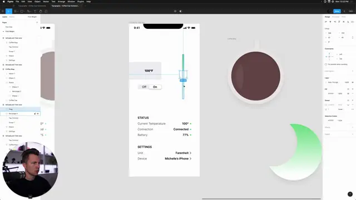Viewport: 356px width, 200px height.
Task: Add a stroke with Stroke plus icon
Action: (x=353, y=100)
